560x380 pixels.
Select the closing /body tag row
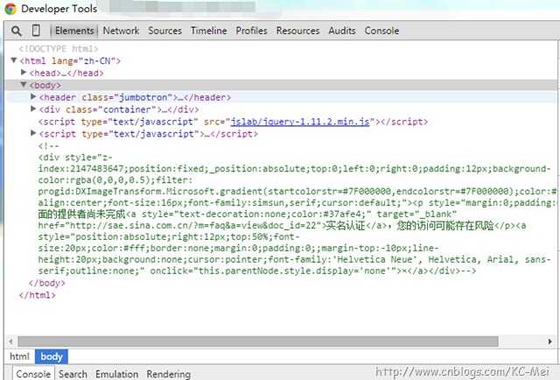(x=46, y=283)
